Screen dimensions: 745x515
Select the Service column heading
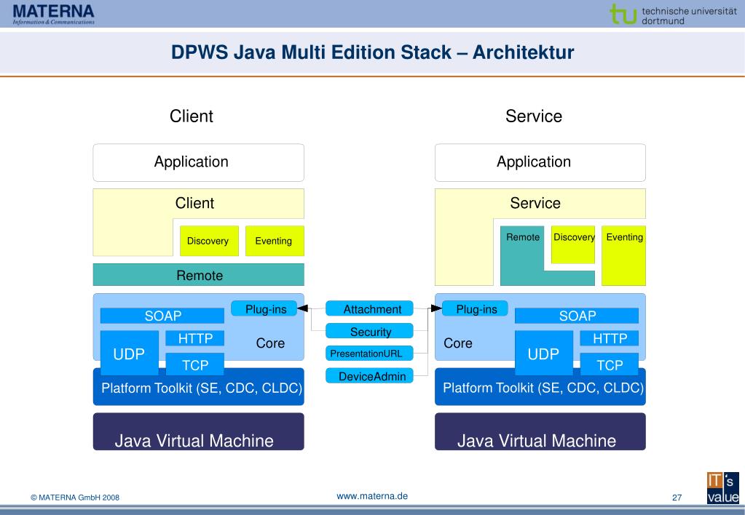[x=534, y=116]
